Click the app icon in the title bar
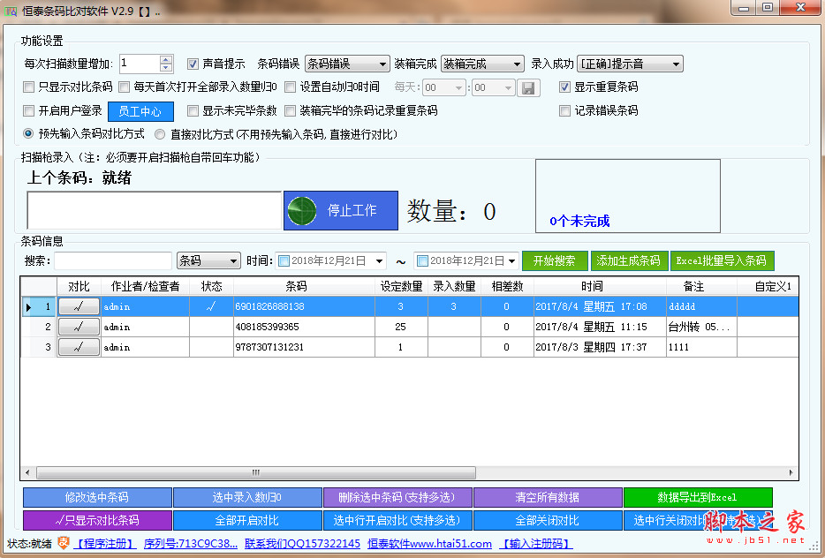Screen dimensions: 825x558 (11, 9)
